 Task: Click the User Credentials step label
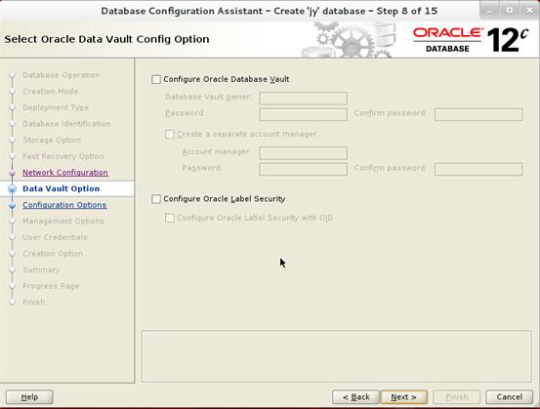tap(55, 237)
